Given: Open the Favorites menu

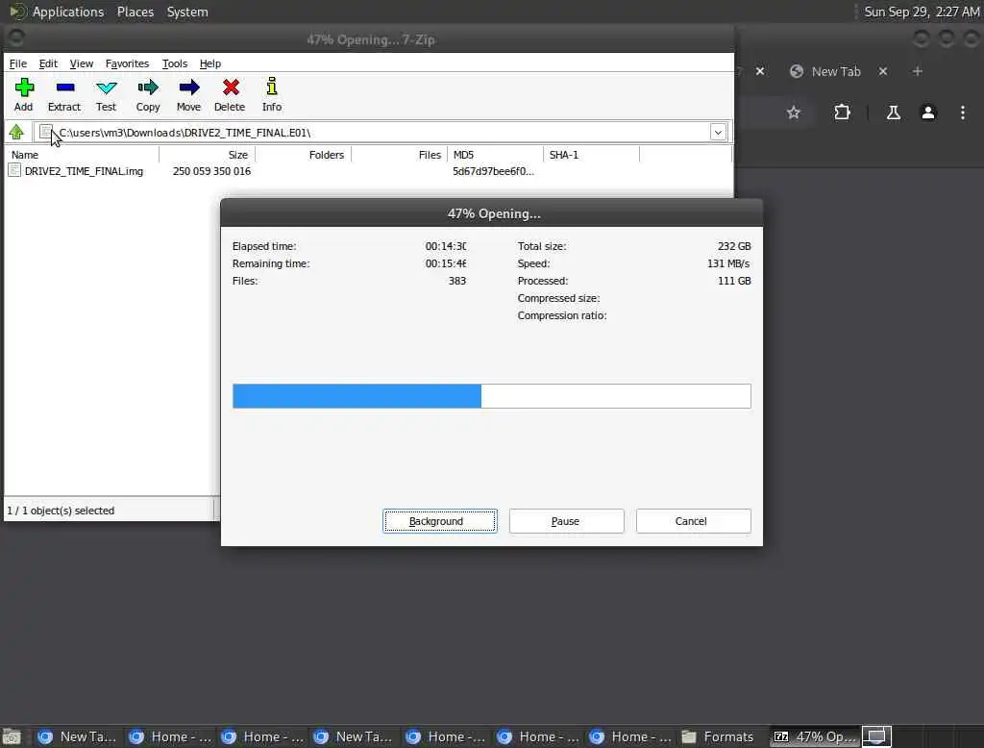Looking at the screenshot, I should [x=127, y=63].
